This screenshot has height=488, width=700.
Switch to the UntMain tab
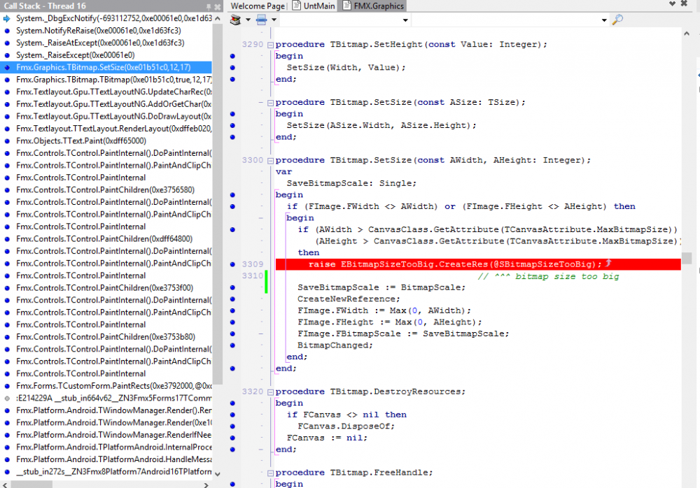[314, 6]
